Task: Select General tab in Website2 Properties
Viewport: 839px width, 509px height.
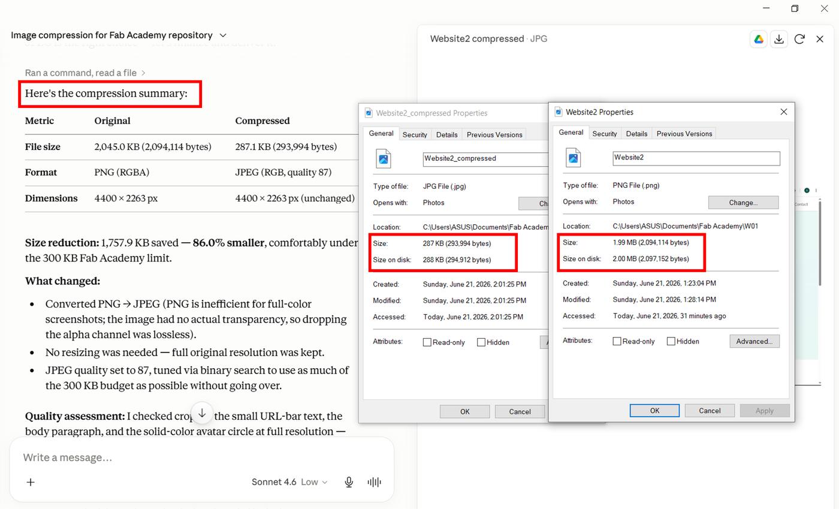Action: 571,132
